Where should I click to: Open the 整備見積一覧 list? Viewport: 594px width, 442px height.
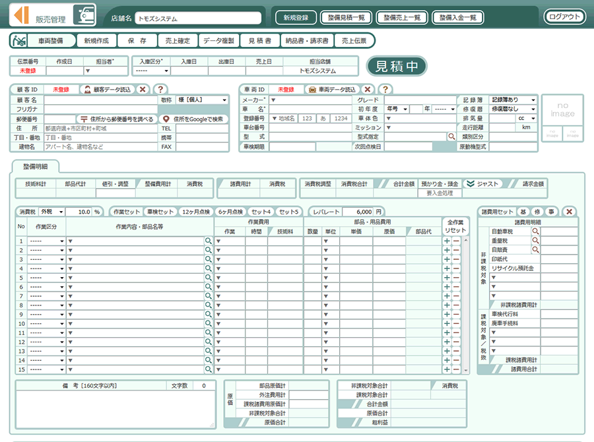pos(346,17)
